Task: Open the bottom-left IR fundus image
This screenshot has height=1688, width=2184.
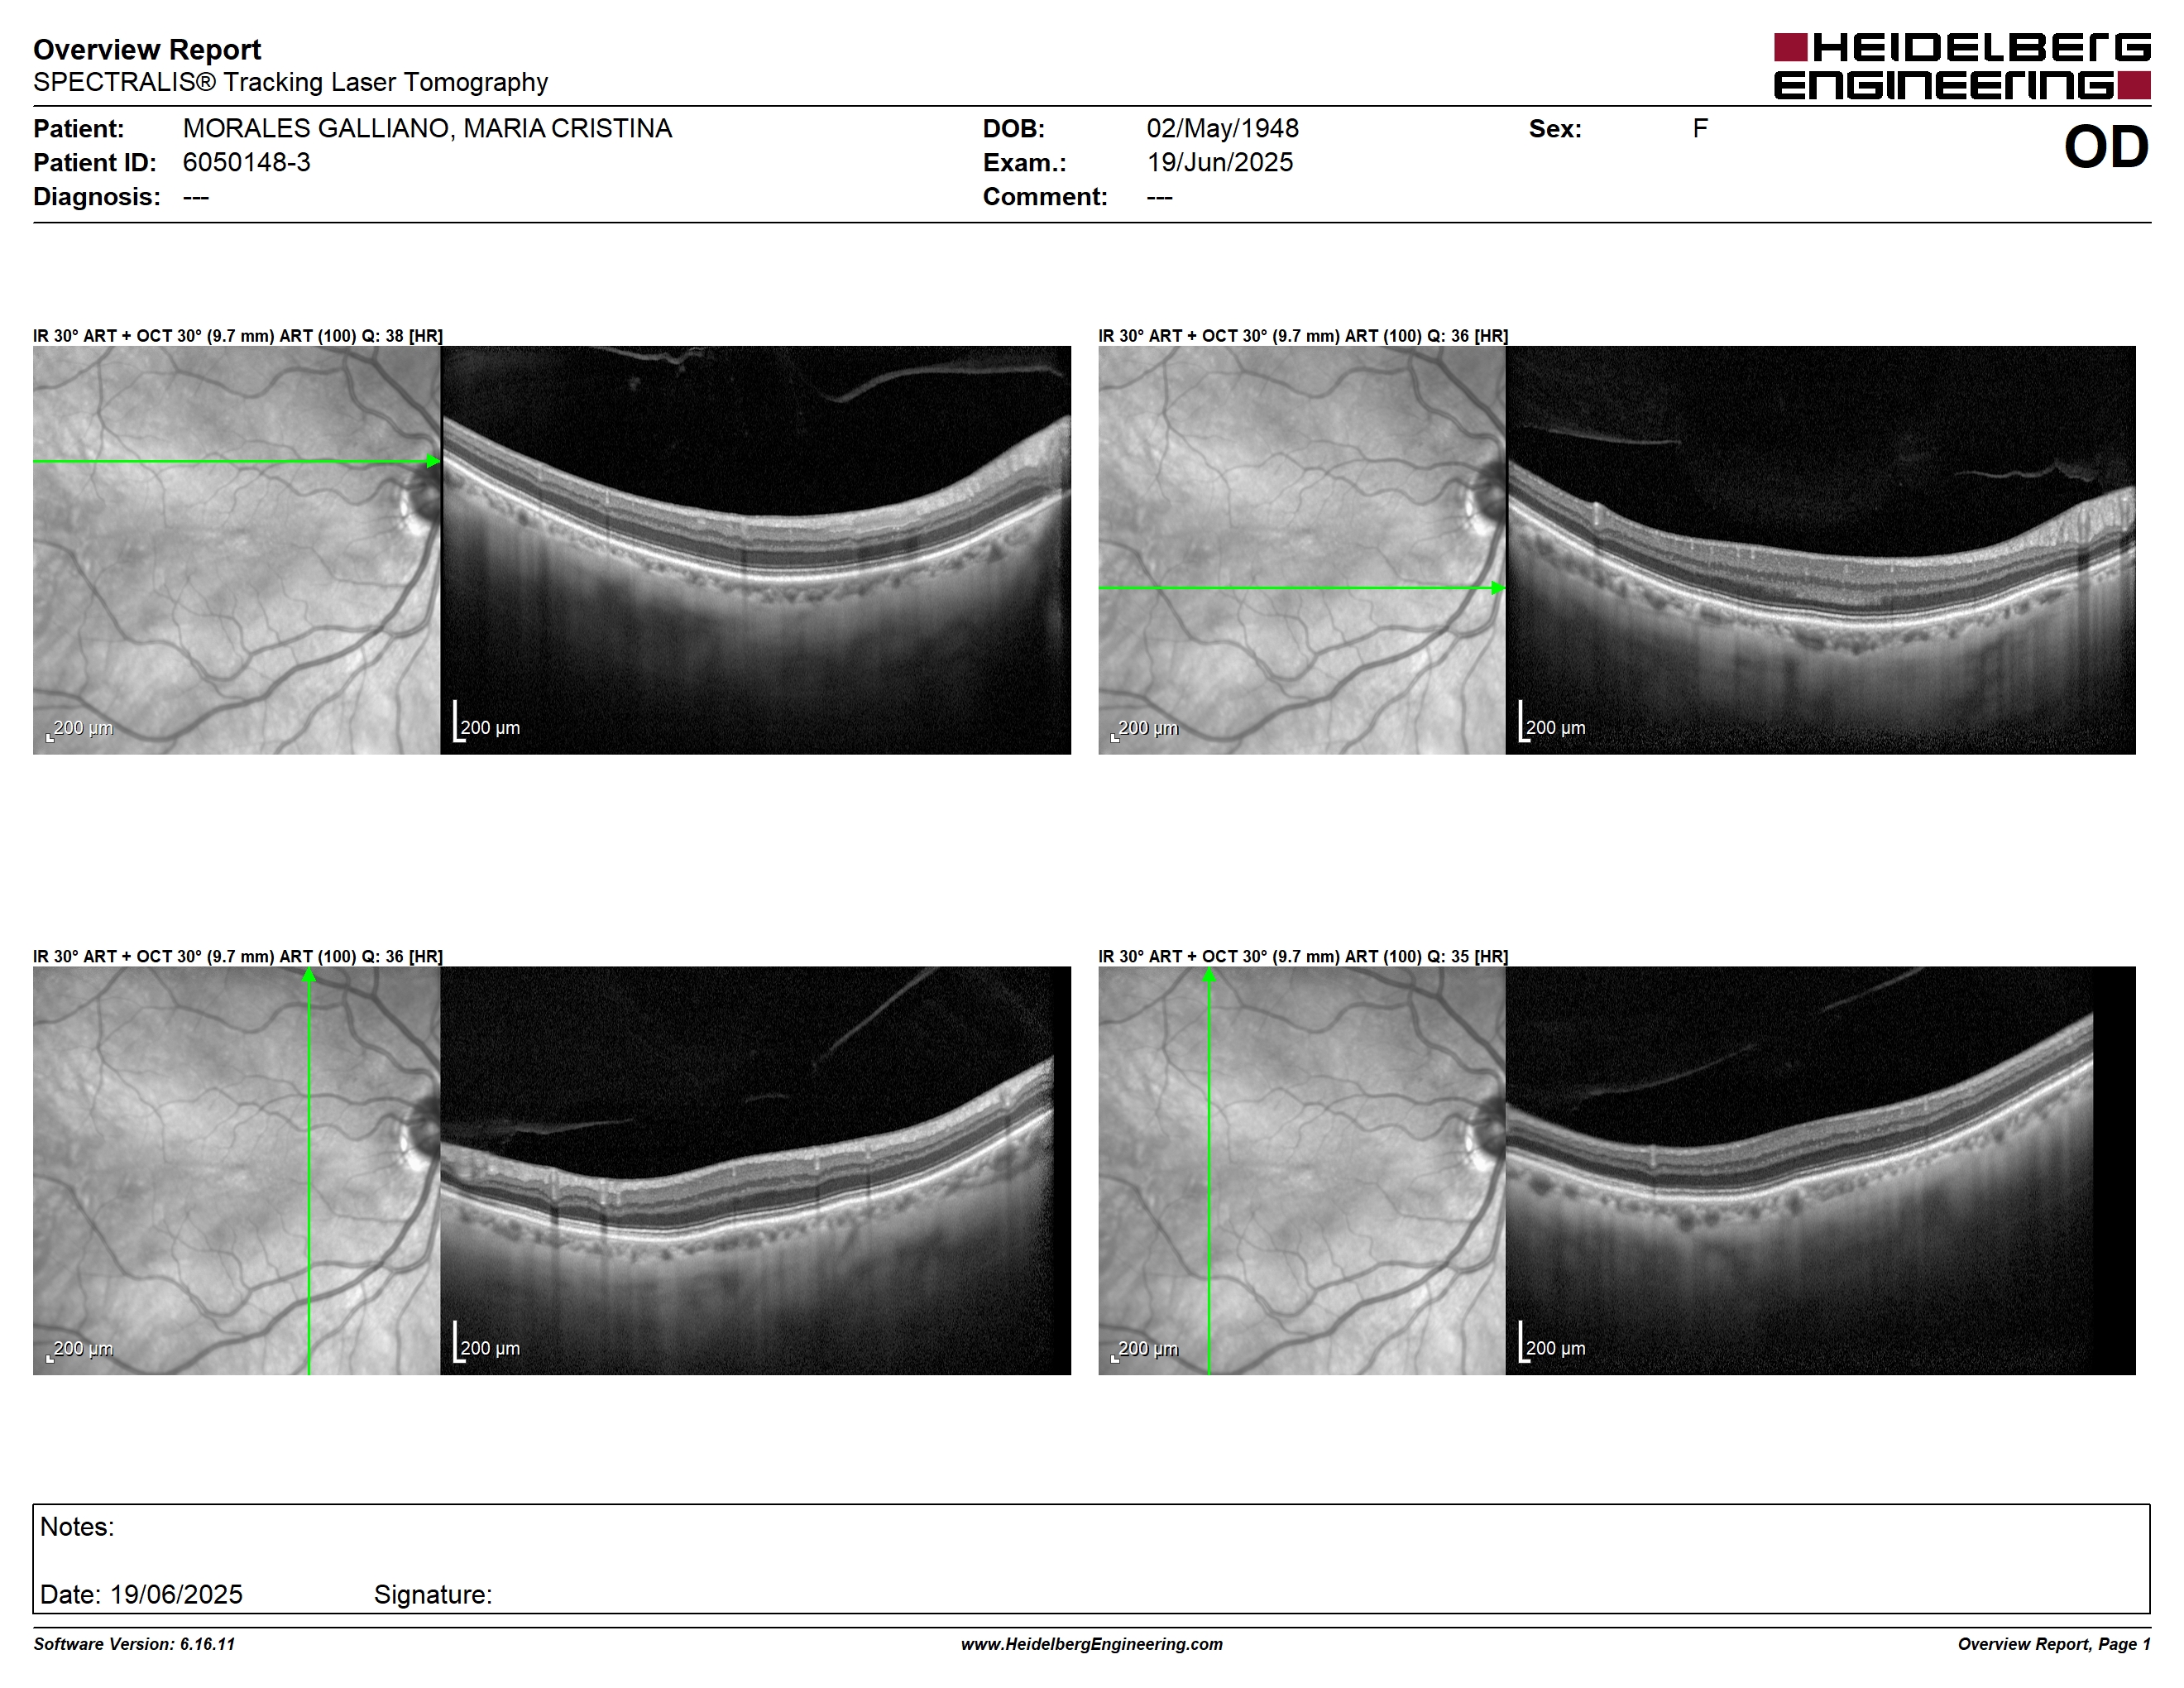Action: pyautogui.click(x=236, y=1170)
